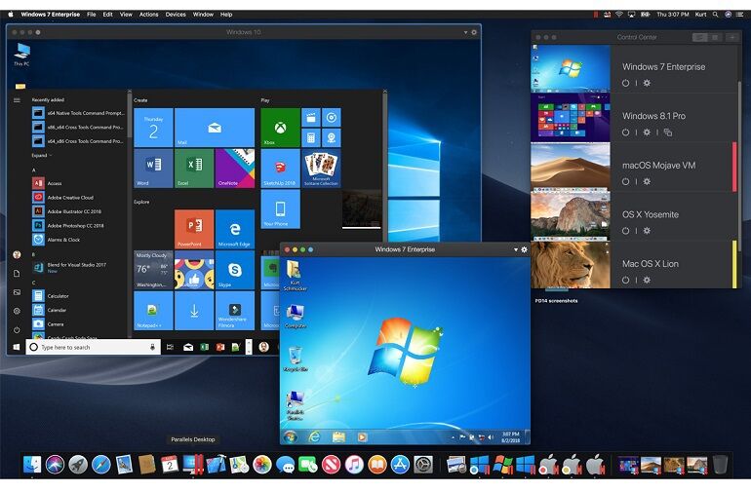Open the Xbox tile in Start menu
The height and width of the screenshot is (491, 751).
[x=280, y=128]
